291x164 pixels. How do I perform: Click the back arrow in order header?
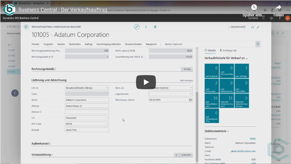point(26,27)
